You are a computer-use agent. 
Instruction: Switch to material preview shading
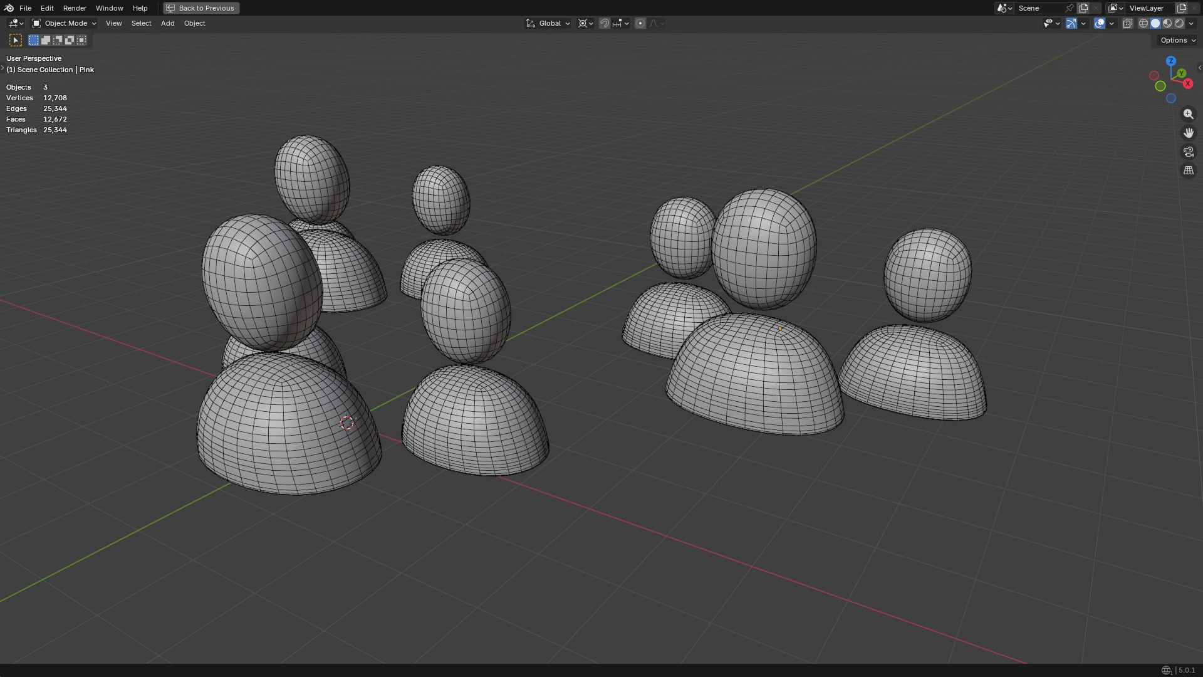point(1167,23)
